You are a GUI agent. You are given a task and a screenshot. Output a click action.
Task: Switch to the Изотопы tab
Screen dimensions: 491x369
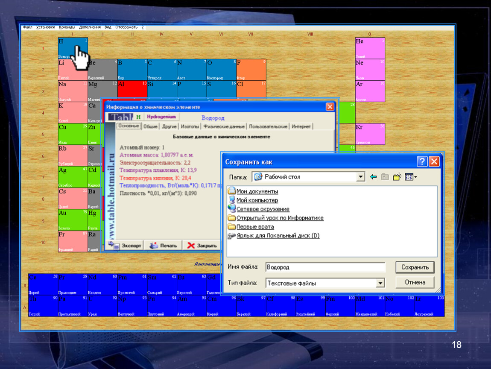point(190,126)
